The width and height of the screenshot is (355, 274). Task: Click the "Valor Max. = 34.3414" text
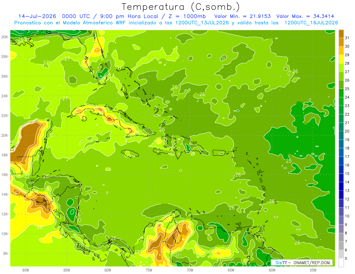(x=305, y=16)
